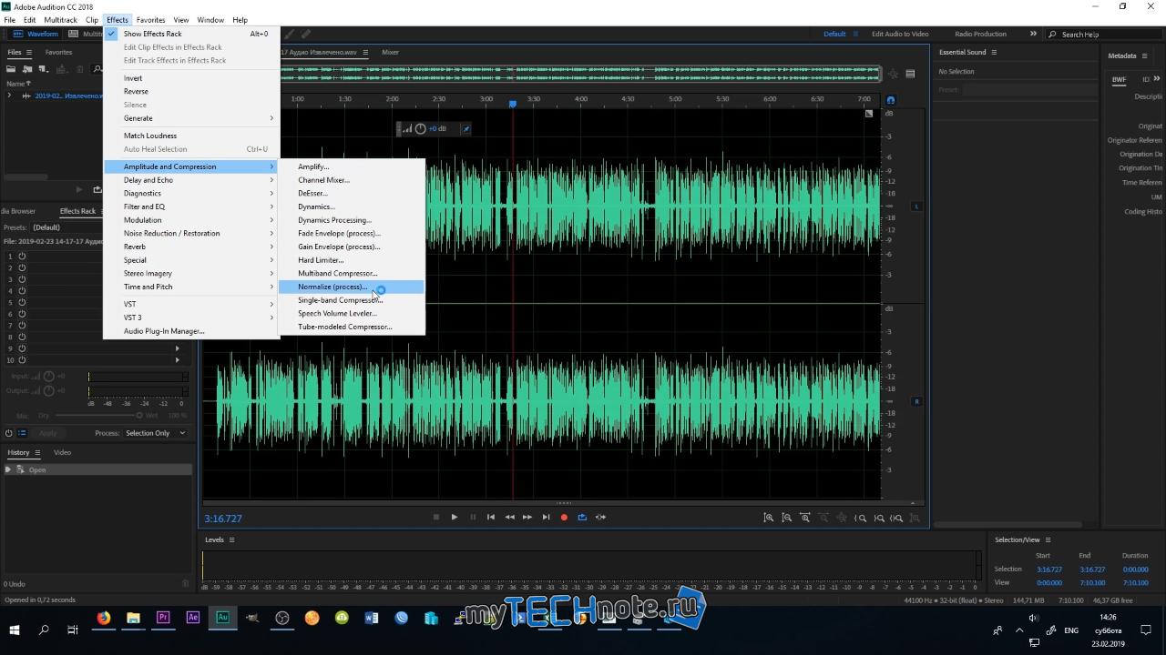Image resolution: width=1166 pixels, height=655 pixels.
Task: Click the Fast Forward transport icon
Action: pyautogui.click(x=527, y=517)
